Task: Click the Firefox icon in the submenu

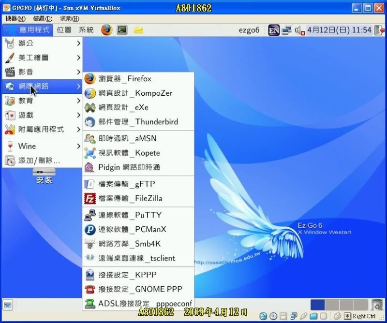Action: click(90, 79)
